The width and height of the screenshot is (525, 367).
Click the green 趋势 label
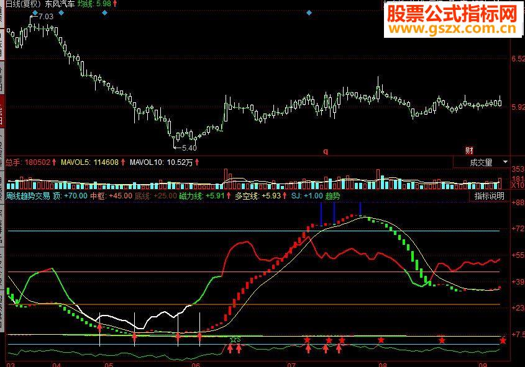tap(332, 196)
